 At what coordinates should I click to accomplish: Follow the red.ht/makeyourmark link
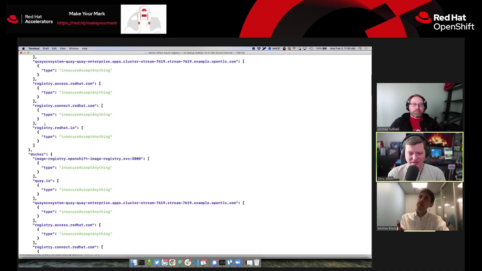(x=87, y=23)
